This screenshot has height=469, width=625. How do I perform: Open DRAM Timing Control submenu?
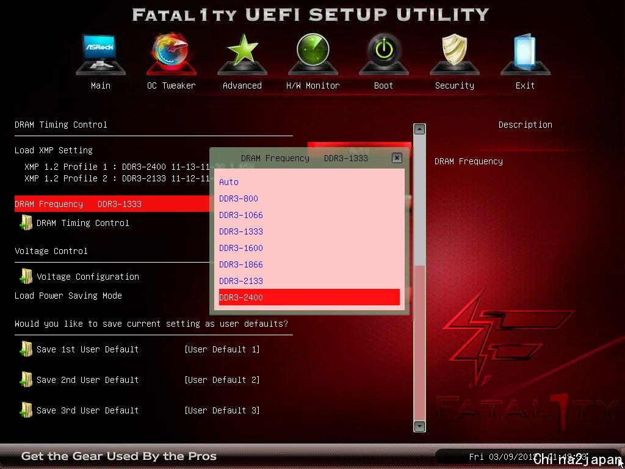83,223
